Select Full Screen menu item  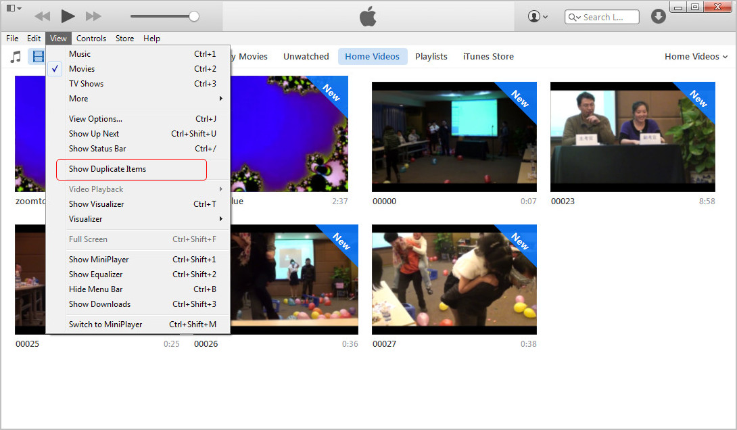[138, 239]
